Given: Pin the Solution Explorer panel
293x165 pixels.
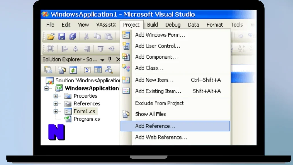Looking at the screenshot, I should tap(110, 60).
